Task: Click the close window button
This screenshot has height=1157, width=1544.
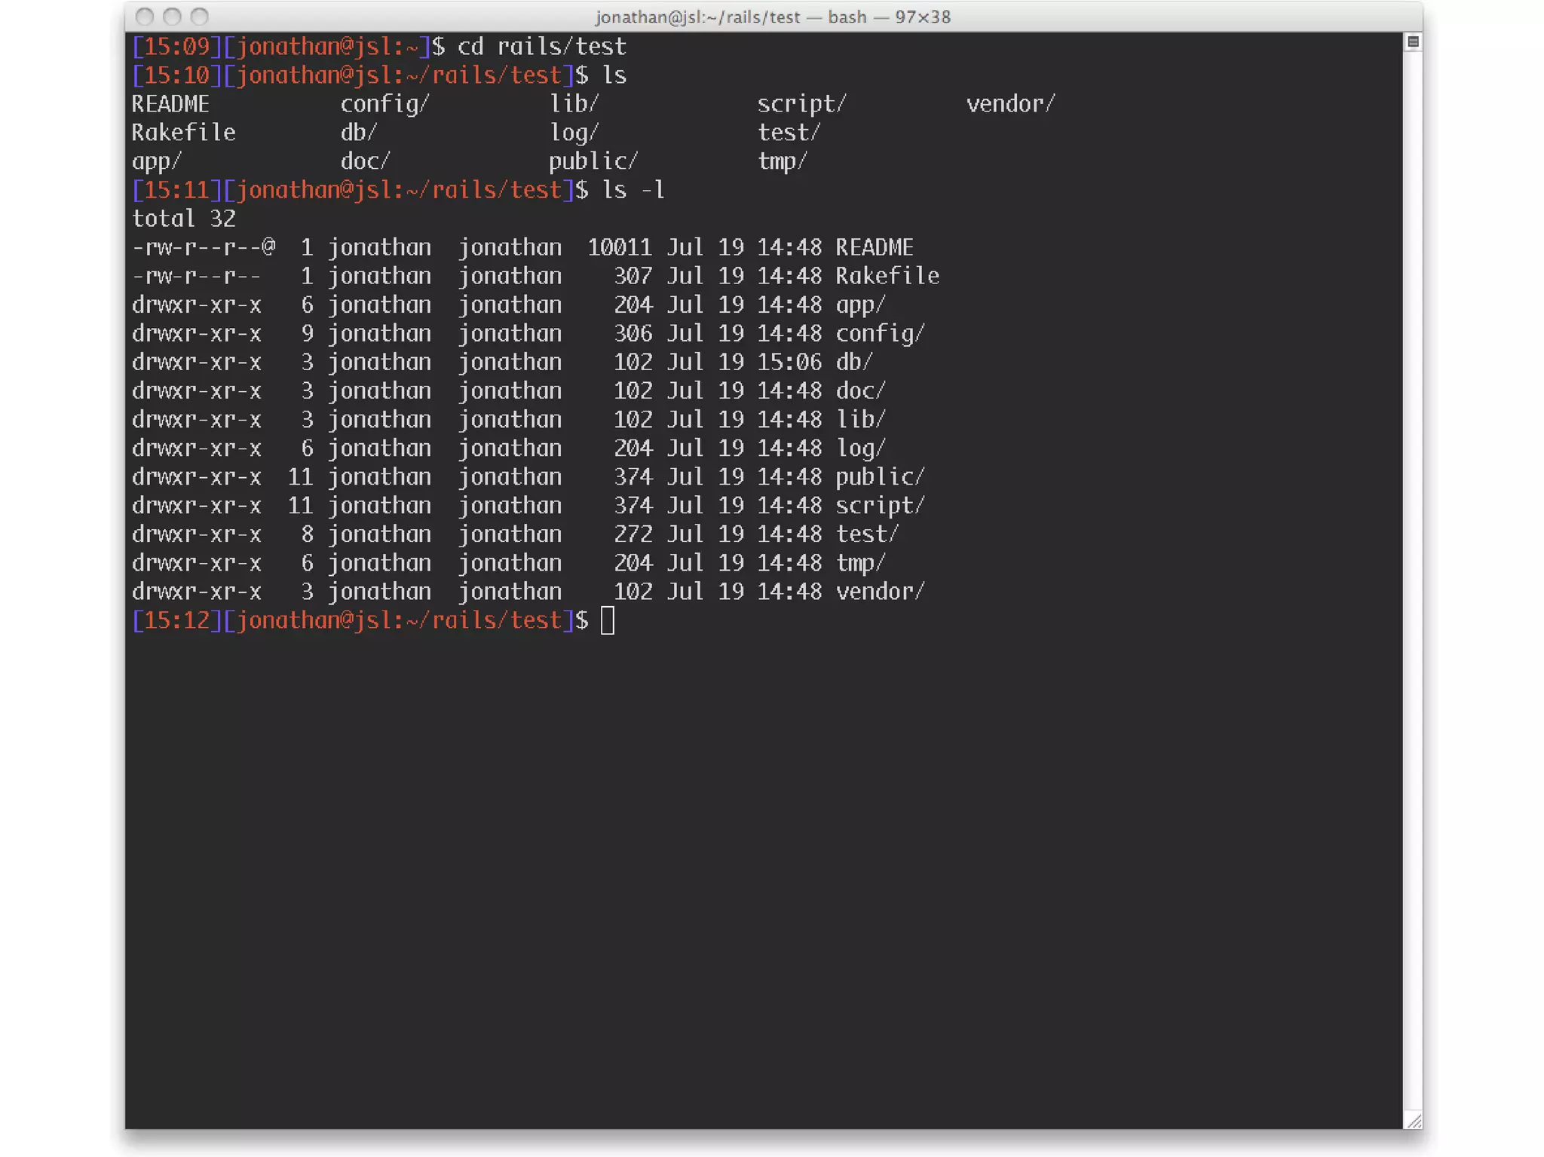Action: [x=145, y=16]
